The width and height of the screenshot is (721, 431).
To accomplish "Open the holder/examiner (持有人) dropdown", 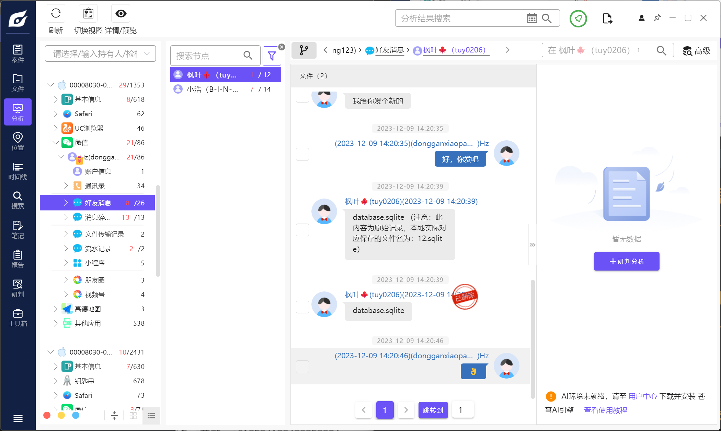I will tap(100, 54).
